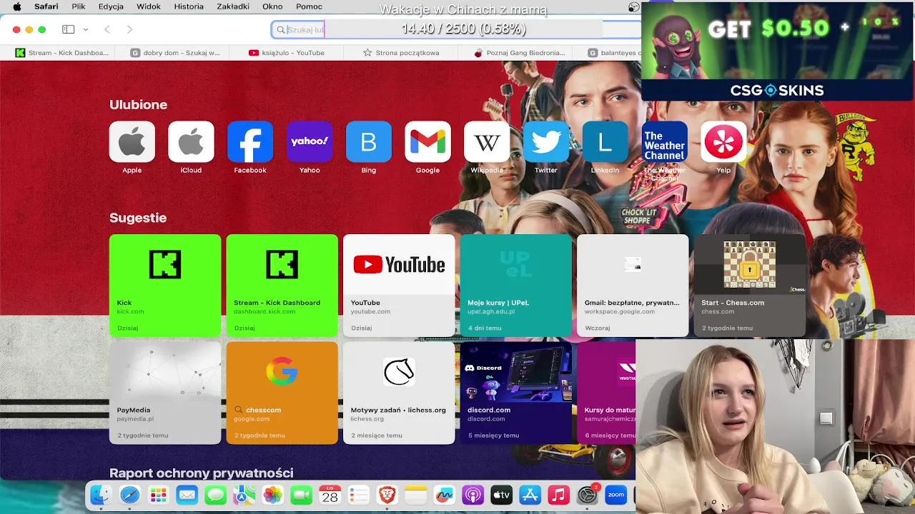Open the Start - Chess.com suggestion tile
The height and width of the screenshot is (514, 915).
pos(750,285)
